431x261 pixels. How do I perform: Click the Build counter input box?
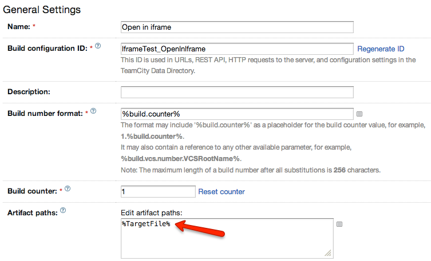coord(158,191)
